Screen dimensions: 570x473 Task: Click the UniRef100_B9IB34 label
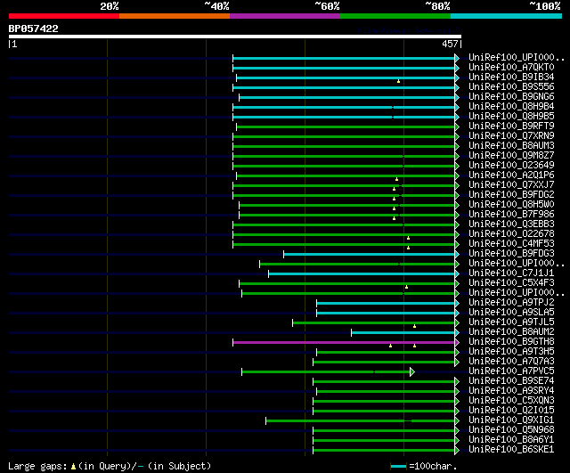(511, 77)
